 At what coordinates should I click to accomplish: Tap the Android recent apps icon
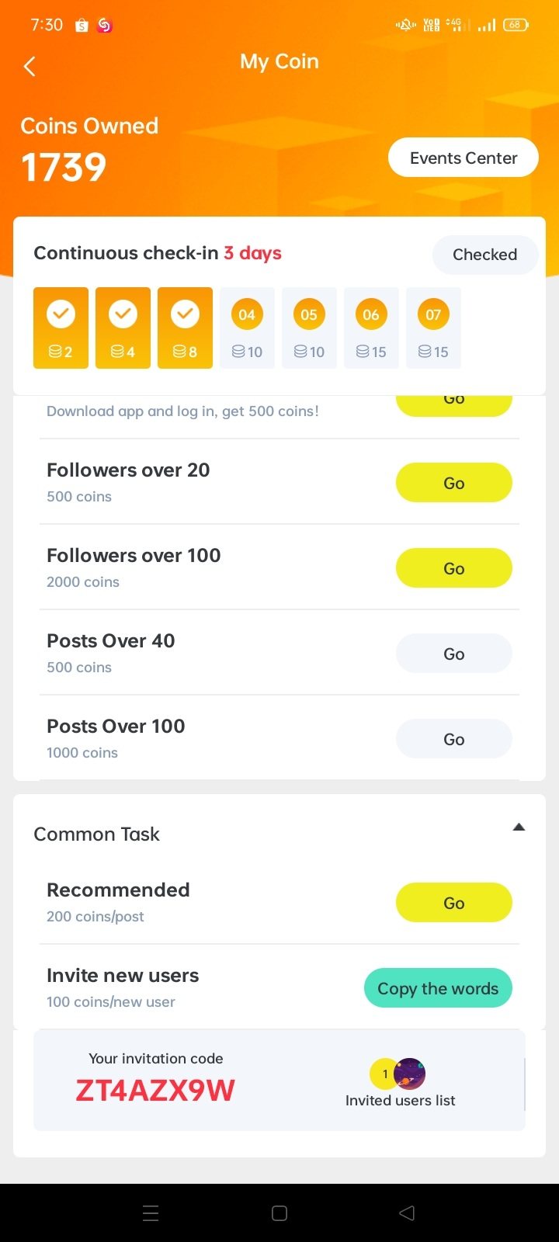151,1213
